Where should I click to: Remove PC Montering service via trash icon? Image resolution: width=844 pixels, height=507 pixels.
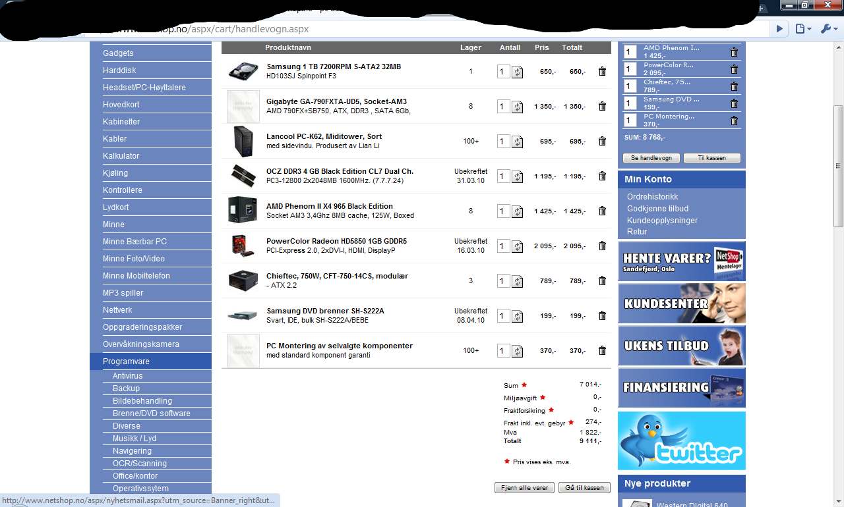[x=602, y=350]
